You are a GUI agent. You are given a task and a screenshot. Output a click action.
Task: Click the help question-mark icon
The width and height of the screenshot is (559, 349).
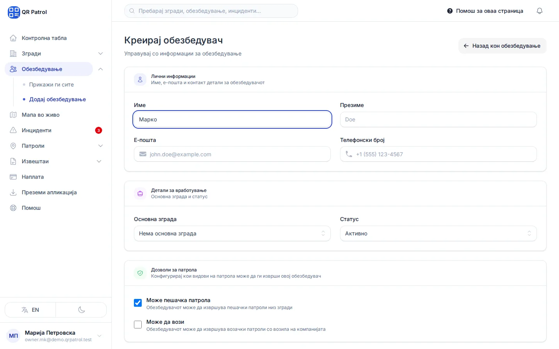pos(450,11)
